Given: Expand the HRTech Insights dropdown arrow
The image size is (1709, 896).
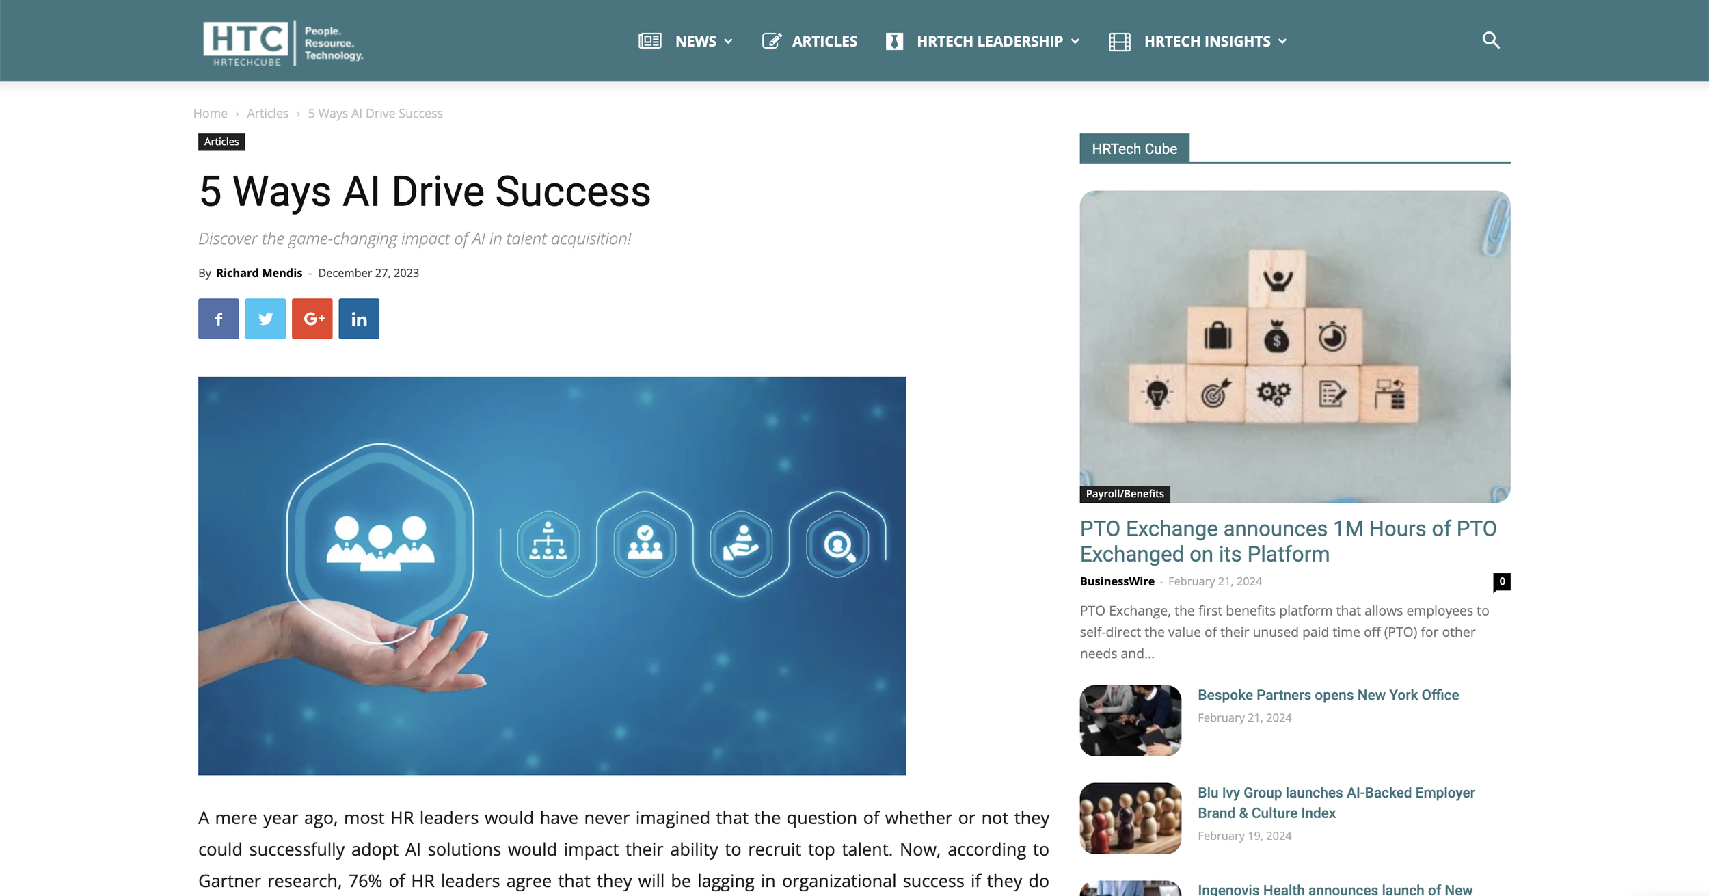Looking at the screenshot, I should click(x=1282, y=42).
